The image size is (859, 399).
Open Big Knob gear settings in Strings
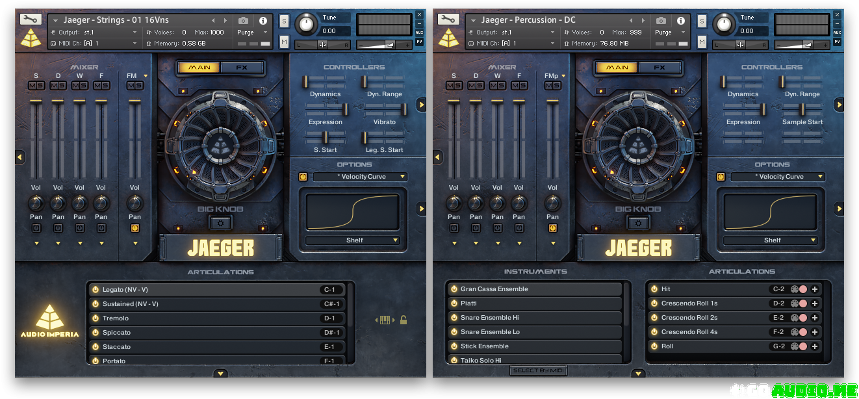[220, 223]
